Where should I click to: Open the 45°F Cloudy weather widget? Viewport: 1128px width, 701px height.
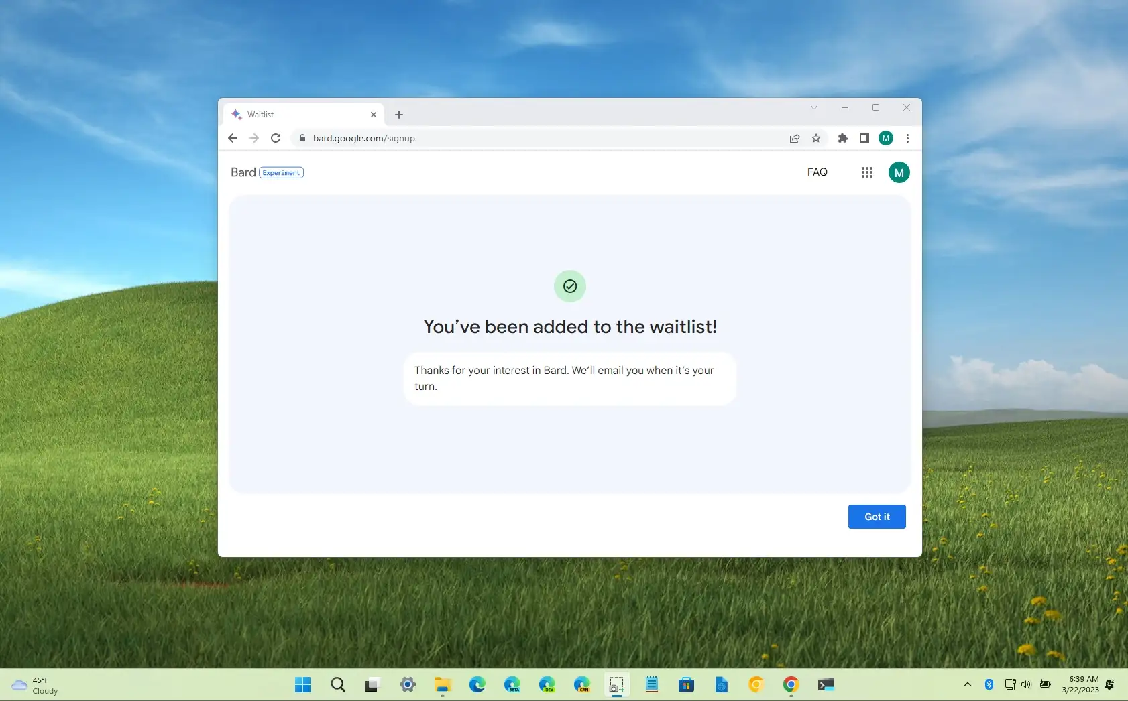point(36,685)
